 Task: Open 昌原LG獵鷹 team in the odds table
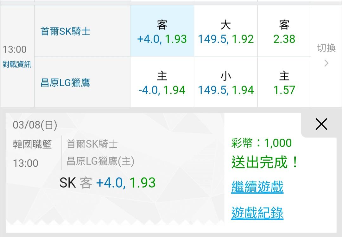tap(66, 83)
